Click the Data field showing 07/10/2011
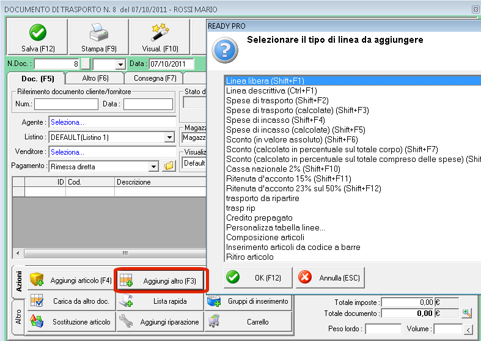This screenshot has height=341, width=481. (172, 64)
